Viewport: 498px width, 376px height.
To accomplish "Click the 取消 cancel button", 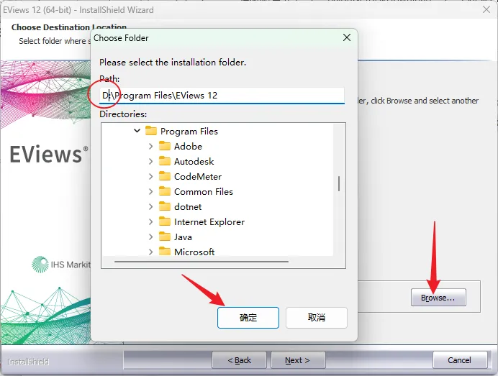I will 317,317.
